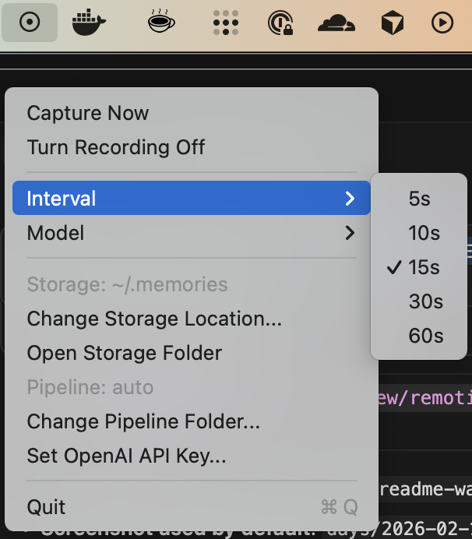Select the checked 15s interval option
This screenshot has height=539, width=472.
tap(424, 267)
